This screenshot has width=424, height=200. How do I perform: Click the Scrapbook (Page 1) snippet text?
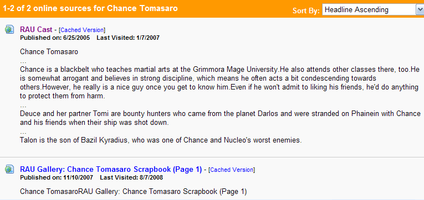tap(134, 192)
